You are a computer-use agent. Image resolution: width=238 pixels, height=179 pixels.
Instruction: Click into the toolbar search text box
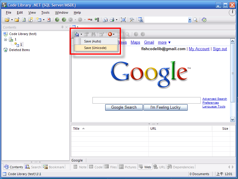click(x=166, y=20)
